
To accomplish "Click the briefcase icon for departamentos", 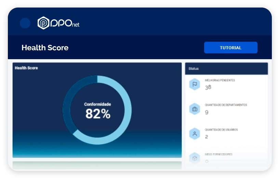I will click(x=195, y=109).
